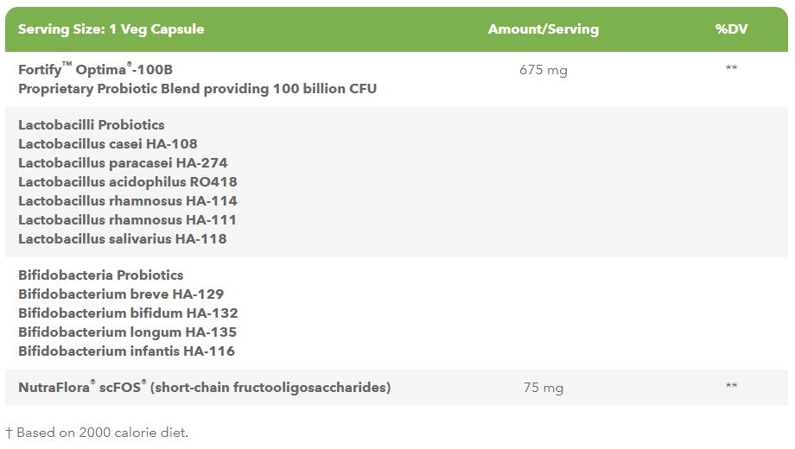The width and height of the screenshot is (795, 449).
Task: Click the Lactobacilli Probiotics group heading
Action: pyautogui.click(x=92, y=124)
